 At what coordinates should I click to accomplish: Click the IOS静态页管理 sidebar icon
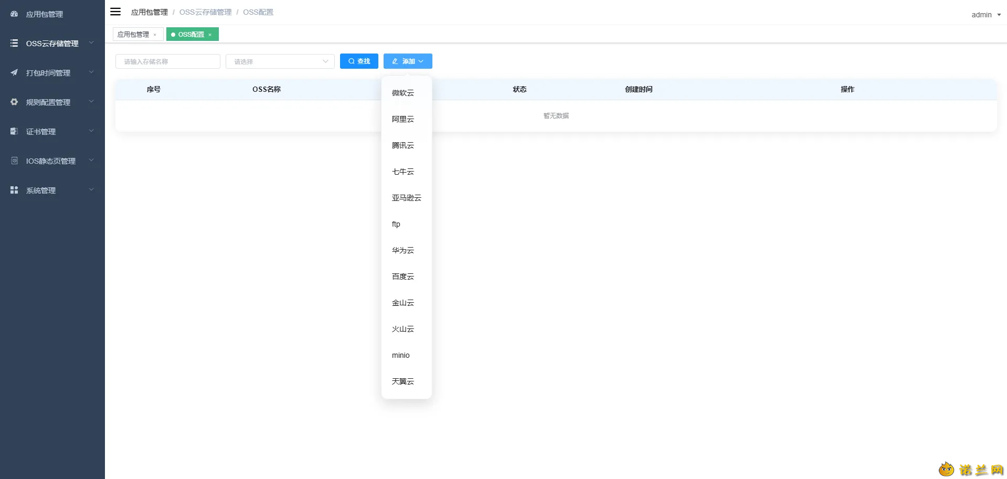click(x=14, y=161)
